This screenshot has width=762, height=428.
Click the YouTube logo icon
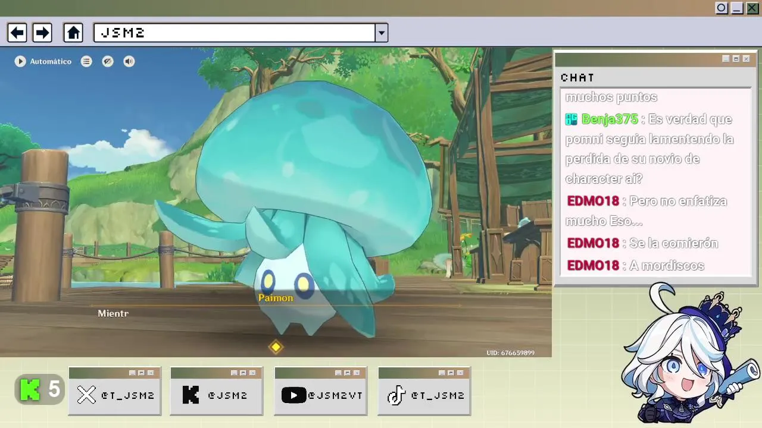coord(293,395)
